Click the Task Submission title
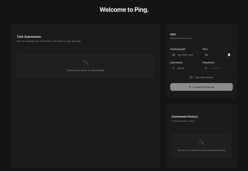Image resolution: width=248 pixels, height=171 pixels. click(x=29, y=37)
